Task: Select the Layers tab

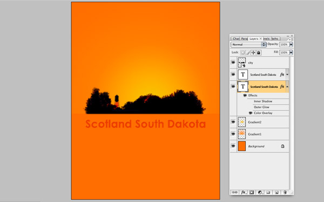Action: coord(254,39)
